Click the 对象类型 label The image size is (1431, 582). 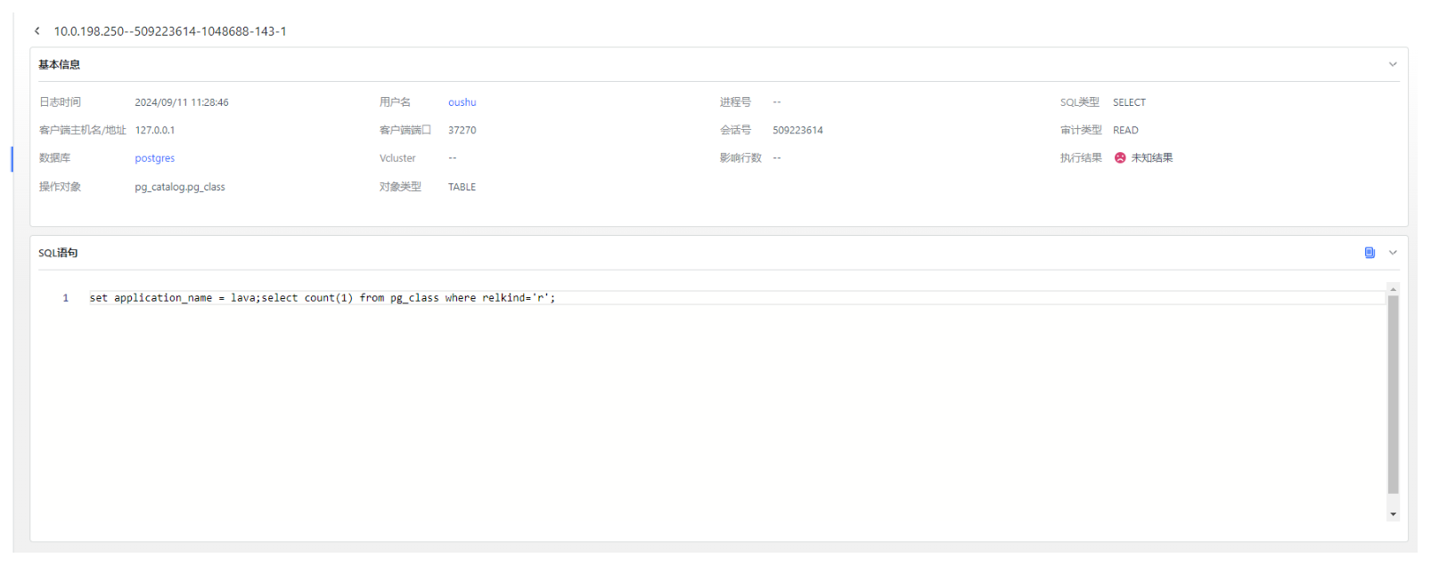(400, 187)
